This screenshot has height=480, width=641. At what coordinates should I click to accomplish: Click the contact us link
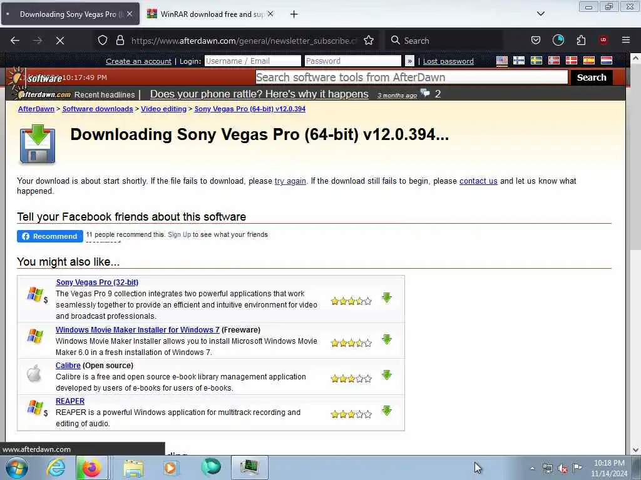click(x=478, y=181)
